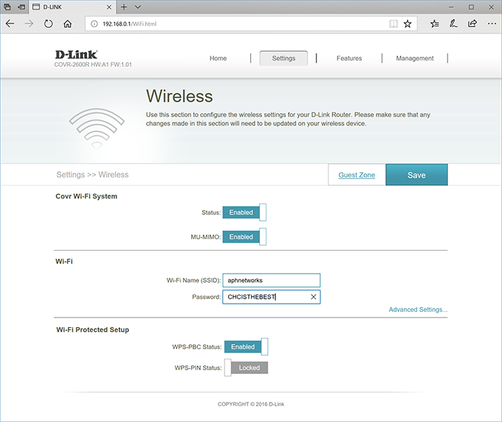Add this page to favorites with the star
Viewport: 502px width, 422px height.
pos(408,23)
